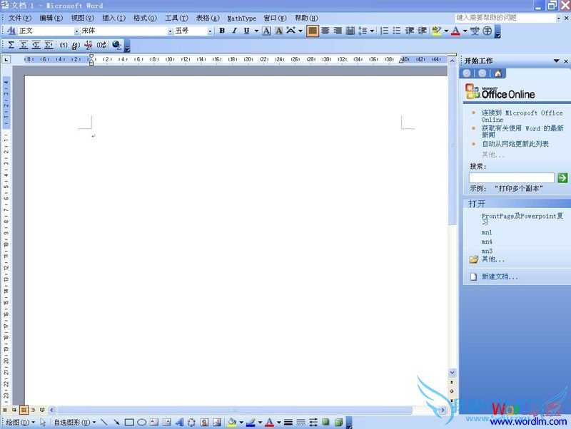The width and height of the screenshot is (571, 429).
Task: Toggle character shading button
Action: tap(279, 31)
